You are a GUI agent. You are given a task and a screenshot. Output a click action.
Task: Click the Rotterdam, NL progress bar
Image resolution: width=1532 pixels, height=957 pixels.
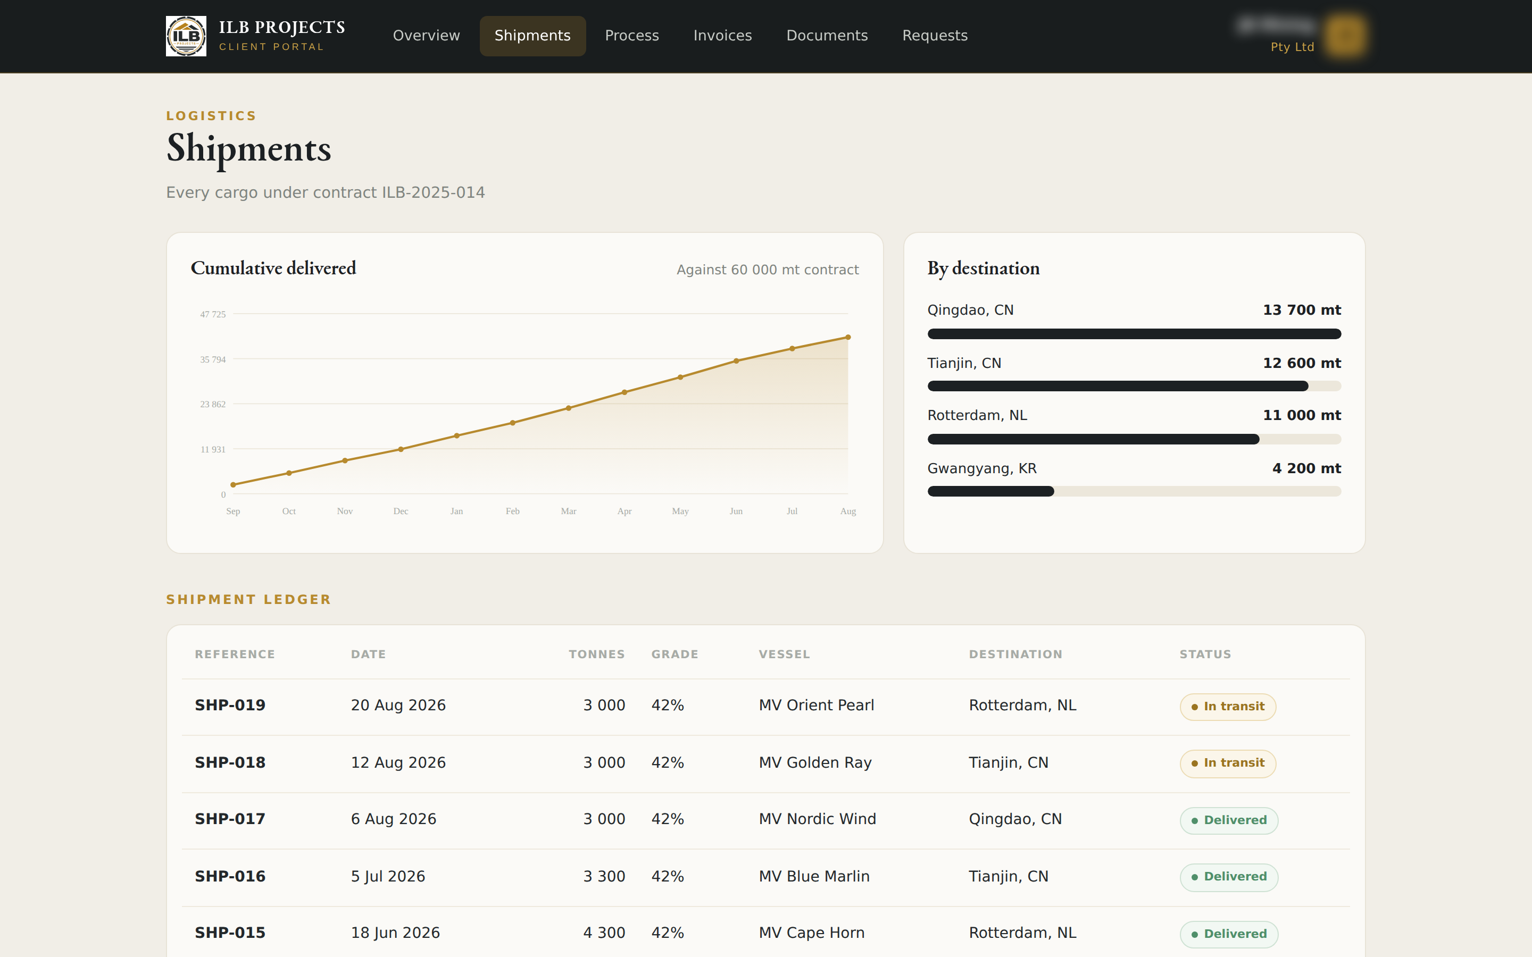pyautogui.click(x=1134, y=439)
